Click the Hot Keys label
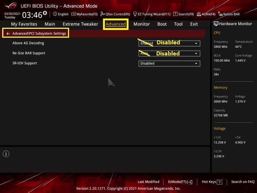This screenshot has height=193, width=257. coord(209,182)
